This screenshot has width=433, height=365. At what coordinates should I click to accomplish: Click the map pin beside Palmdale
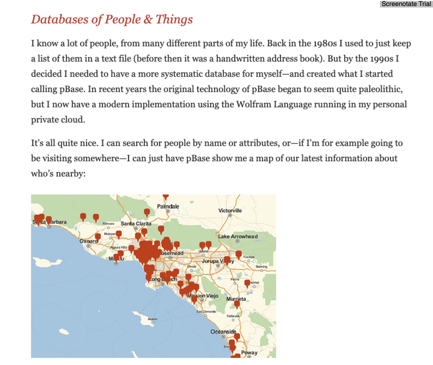[147, 212]
